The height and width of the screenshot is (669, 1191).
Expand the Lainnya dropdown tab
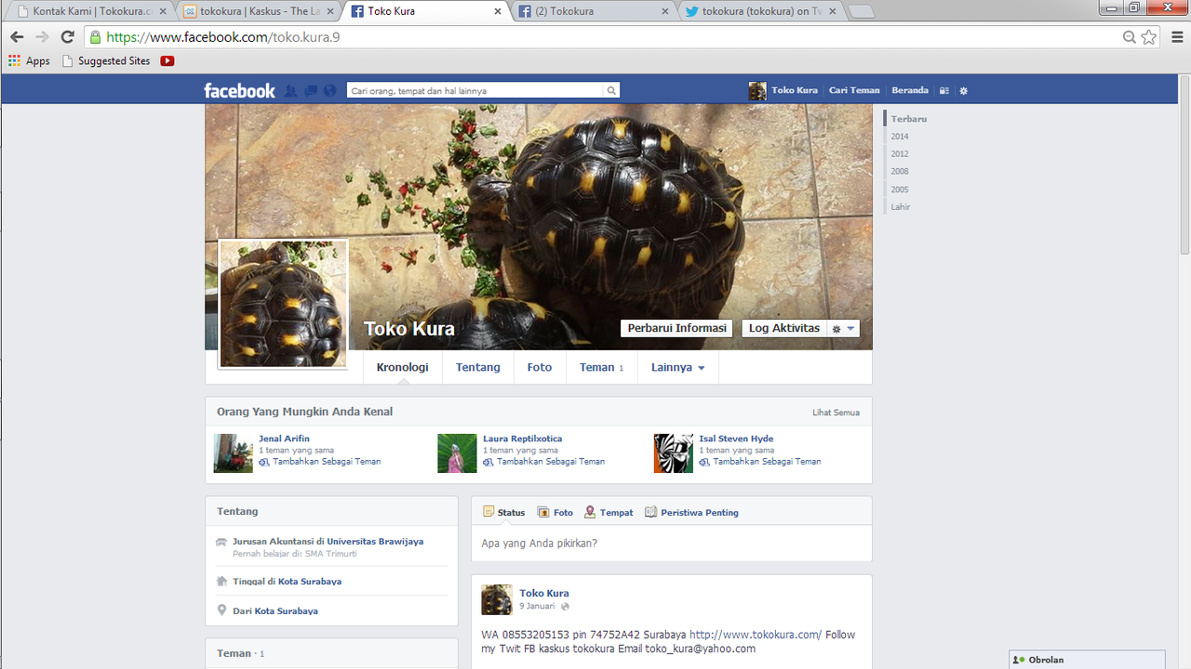pos(678,367)
